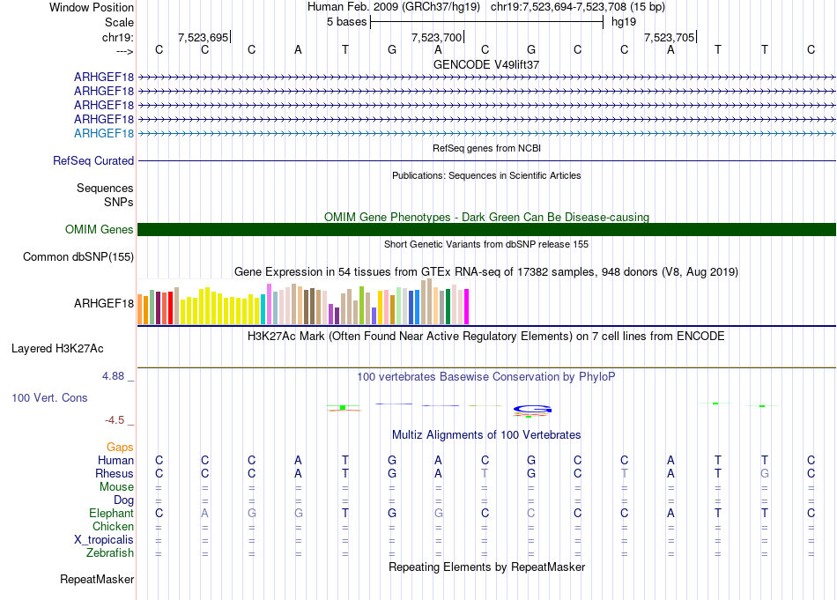The image size is (837, 600).
Task: Select the Layered H3K27Ac track label
Action: pos(57,348)
